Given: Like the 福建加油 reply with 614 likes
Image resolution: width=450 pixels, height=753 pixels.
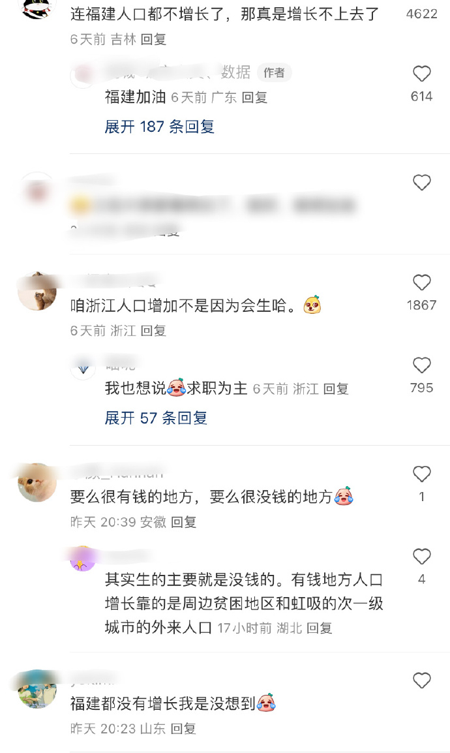Looking at the screenshot, I should coord(422,74).
